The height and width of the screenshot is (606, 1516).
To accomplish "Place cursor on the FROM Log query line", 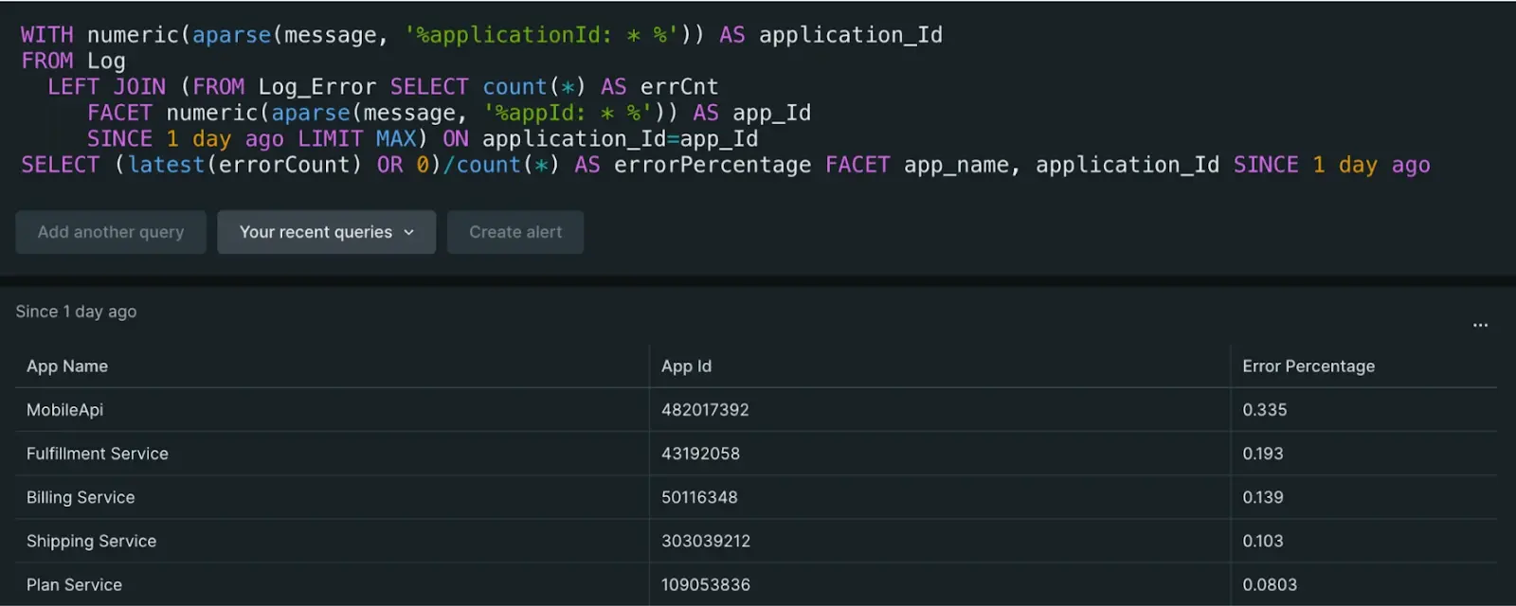I will (x=73, y=61).
